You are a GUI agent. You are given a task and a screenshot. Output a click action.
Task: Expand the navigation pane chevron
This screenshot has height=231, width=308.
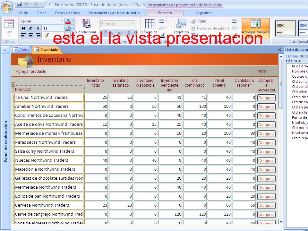point(5,50)
